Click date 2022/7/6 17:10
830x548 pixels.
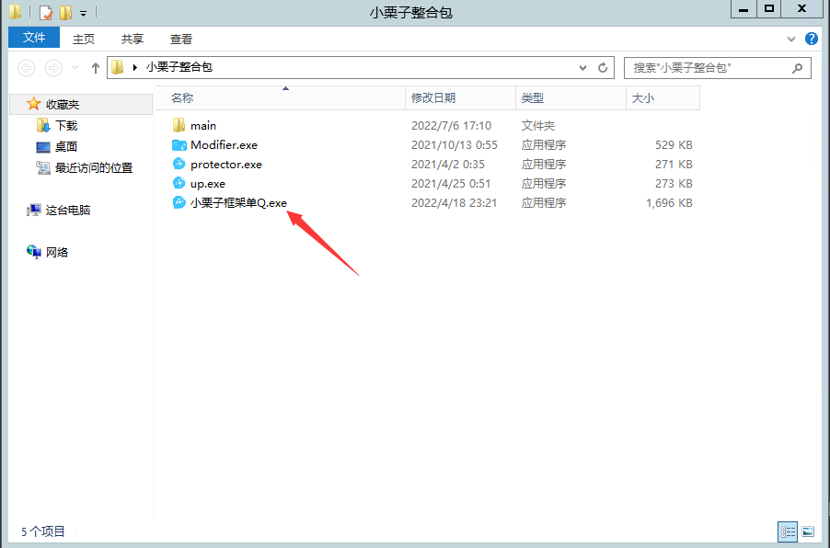pos(451,125)
